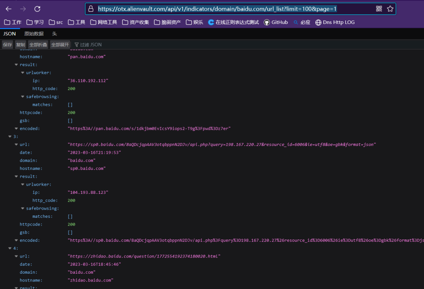
Task: Click the 全部展开 button
Action: [60, 45]
